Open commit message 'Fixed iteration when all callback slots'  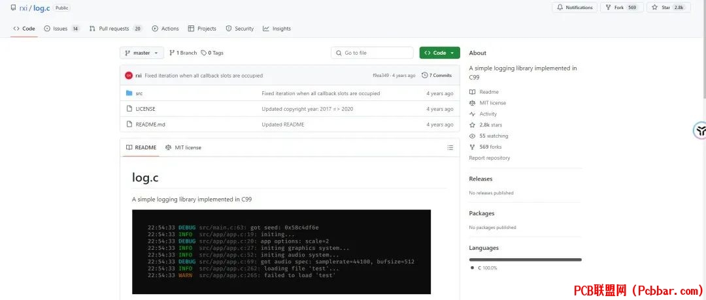(203, 76)
